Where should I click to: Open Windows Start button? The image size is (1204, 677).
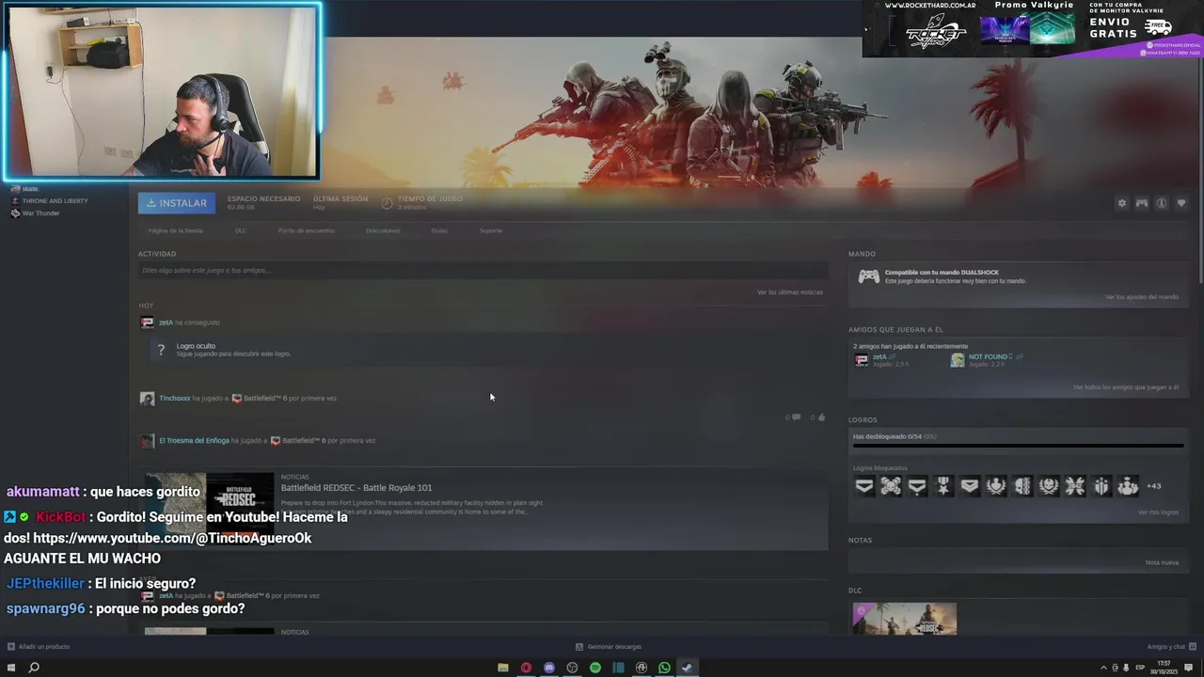(x=11, y=668)
